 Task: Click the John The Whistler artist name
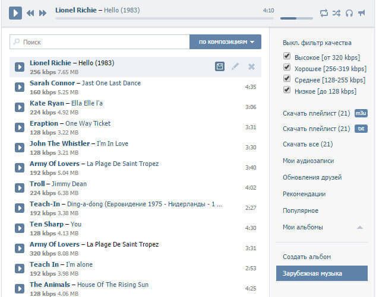point(60,143)
